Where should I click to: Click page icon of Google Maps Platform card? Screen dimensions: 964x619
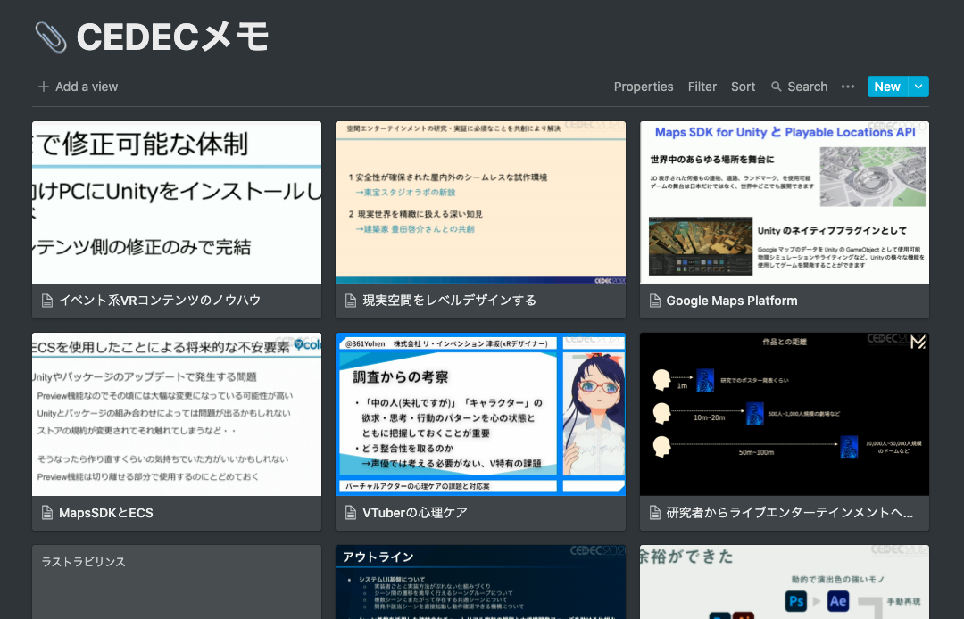coord(655,301)
